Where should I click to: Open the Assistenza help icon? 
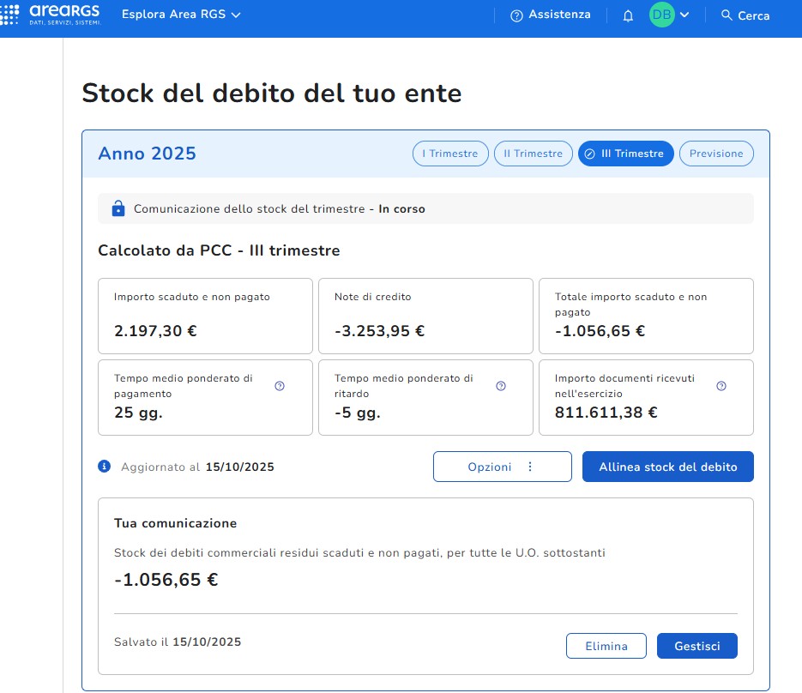516,15
